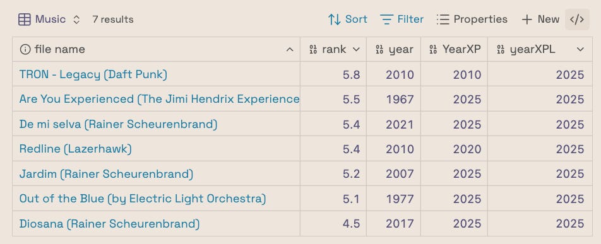Open TRON - Legacy (Daft Punk) file
The width and height of the screenshot is (601, 244).
click(x=93, y=74)
